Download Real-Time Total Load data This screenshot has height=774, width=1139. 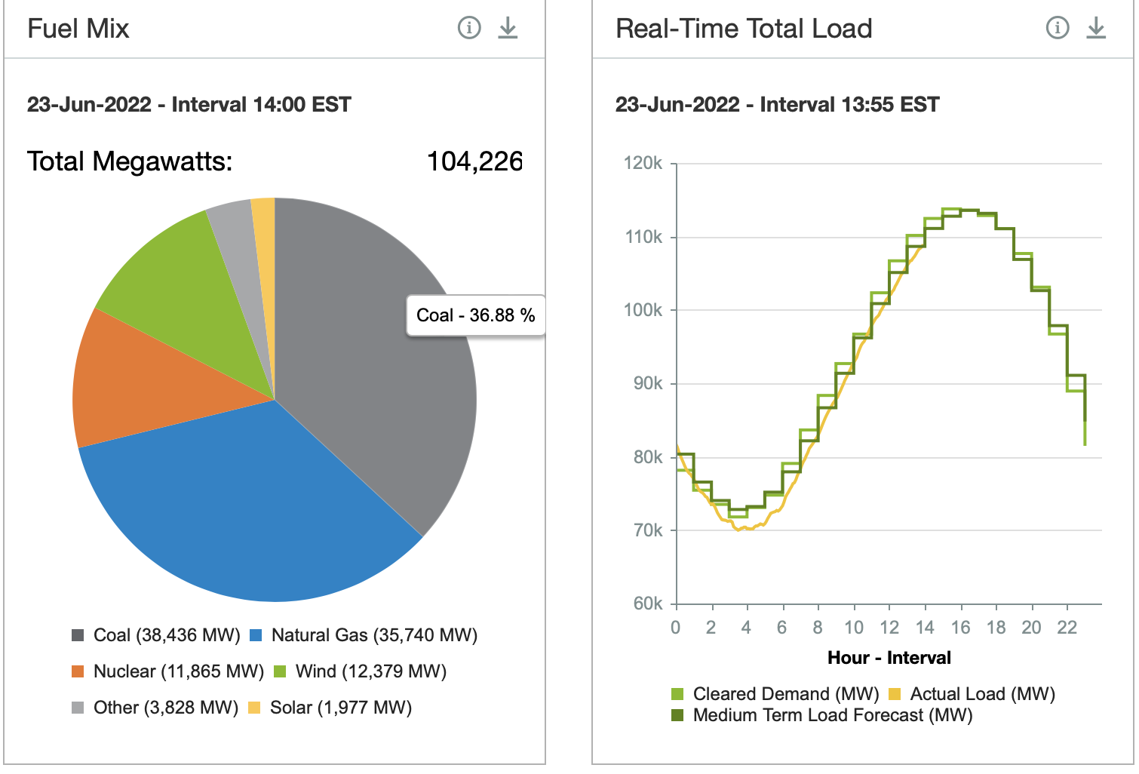click(1096, 29)
